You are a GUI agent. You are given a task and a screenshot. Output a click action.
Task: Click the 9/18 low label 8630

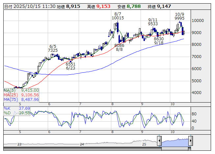[159, 39]
